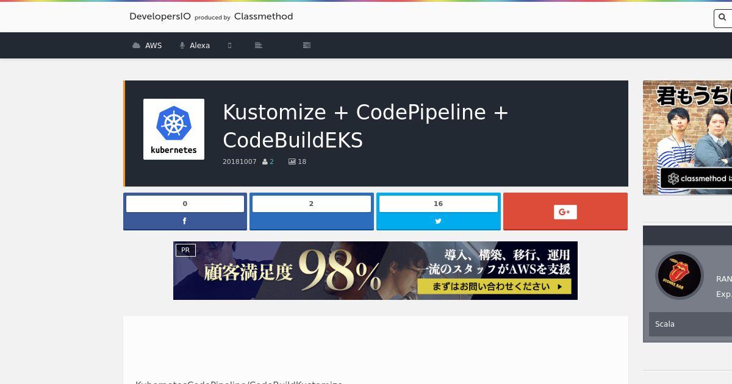Open the DevelopersIO home logo
The image size is (732, 384).
(160, 16)
